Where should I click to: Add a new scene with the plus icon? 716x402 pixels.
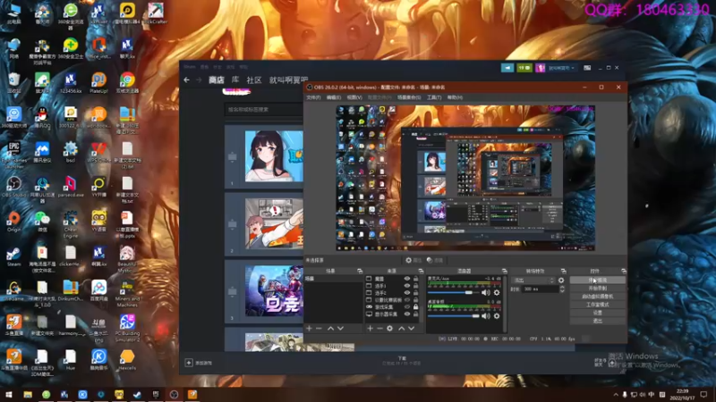point(309,328)
